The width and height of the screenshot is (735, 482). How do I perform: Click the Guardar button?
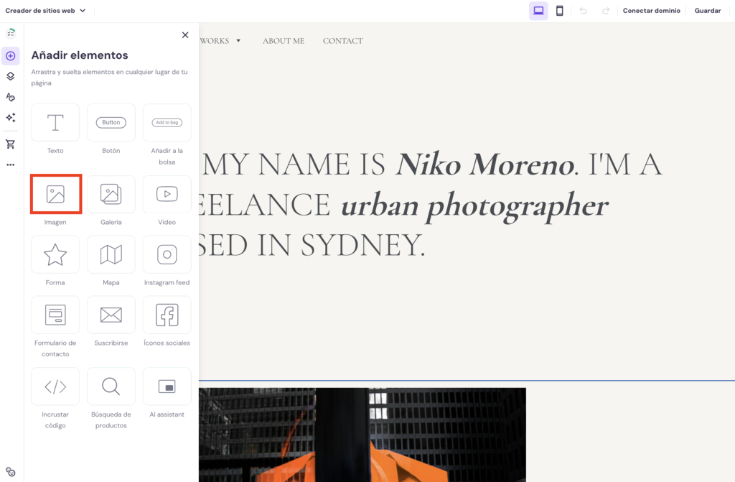(707, 11)
